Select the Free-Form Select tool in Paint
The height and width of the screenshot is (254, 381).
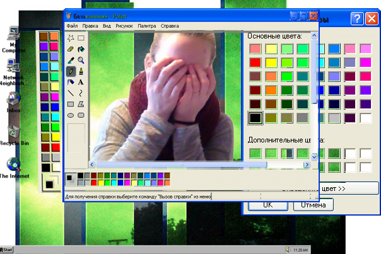[x=71, y=38]
